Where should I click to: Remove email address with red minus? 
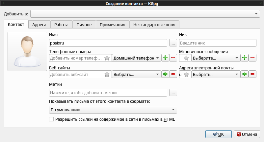[x=252, y=74]
